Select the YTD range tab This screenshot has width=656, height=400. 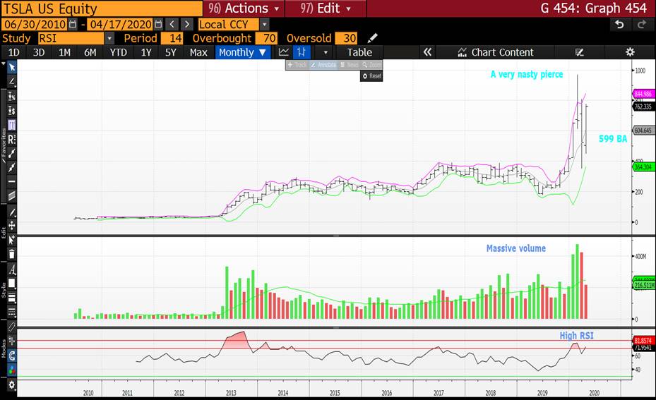click(118, 52)
